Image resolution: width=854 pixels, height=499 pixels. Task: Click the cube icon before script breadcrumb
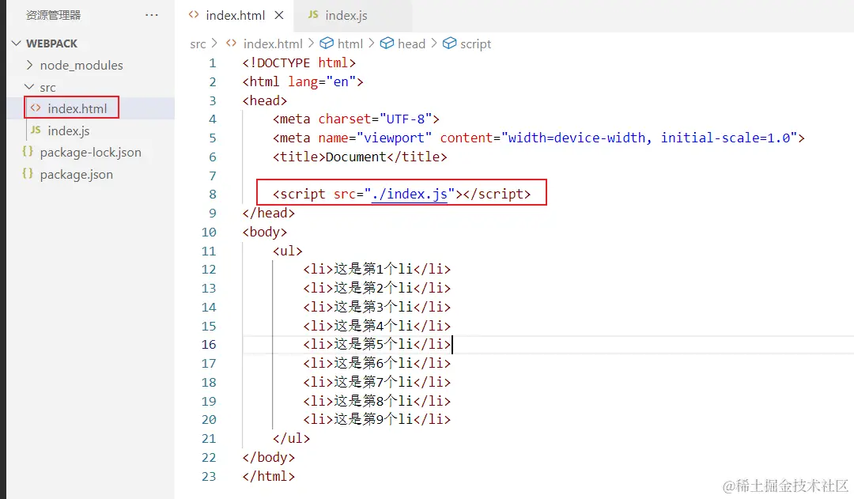(449, 43)
